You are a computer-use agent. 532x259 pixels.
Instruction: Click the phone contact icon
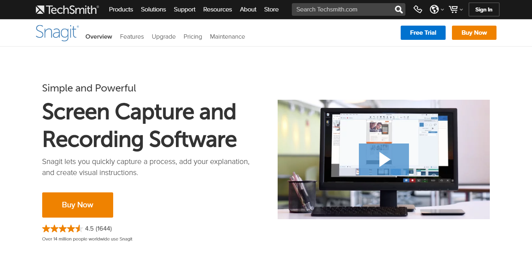(418, 9)
